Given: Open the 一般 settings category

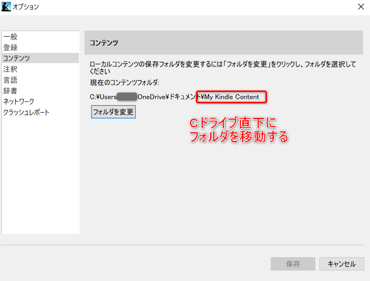Looking at the screenshot, I should coord(40,37).
